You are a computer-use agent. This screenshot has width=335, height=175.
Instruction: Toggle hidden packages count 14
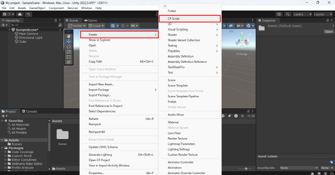coord(251,116)
